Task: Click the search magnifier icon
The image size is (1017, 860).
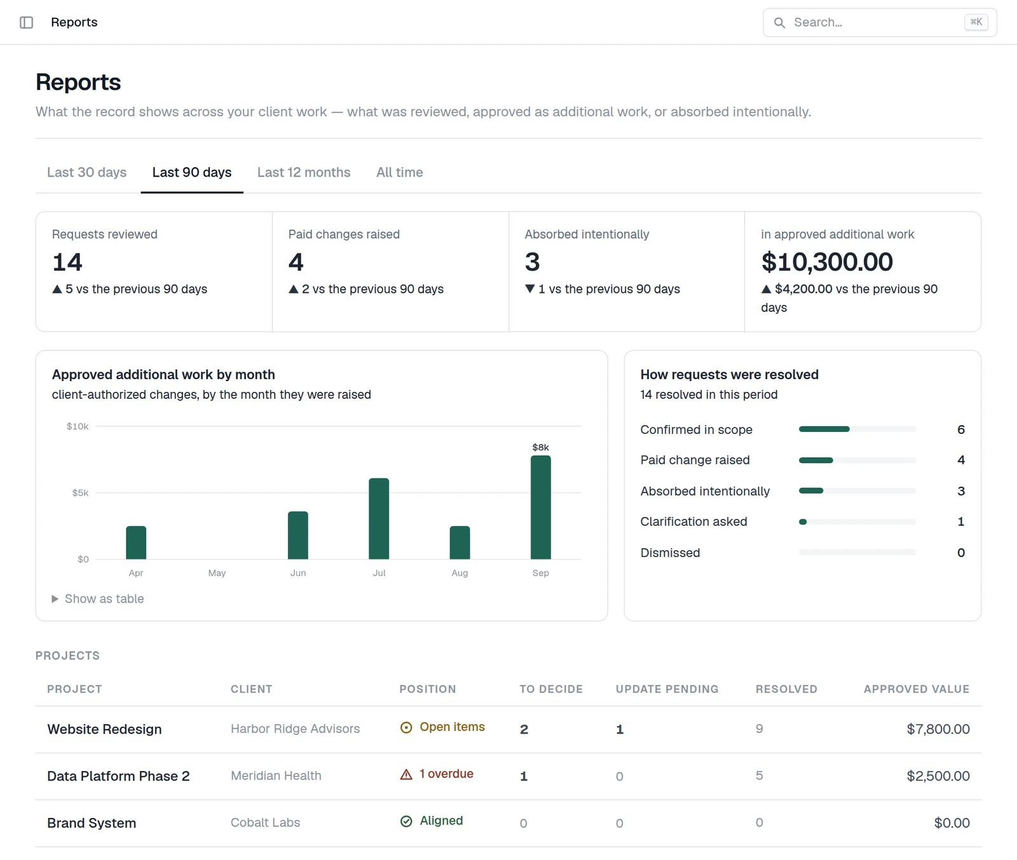Action: (779, 23)
